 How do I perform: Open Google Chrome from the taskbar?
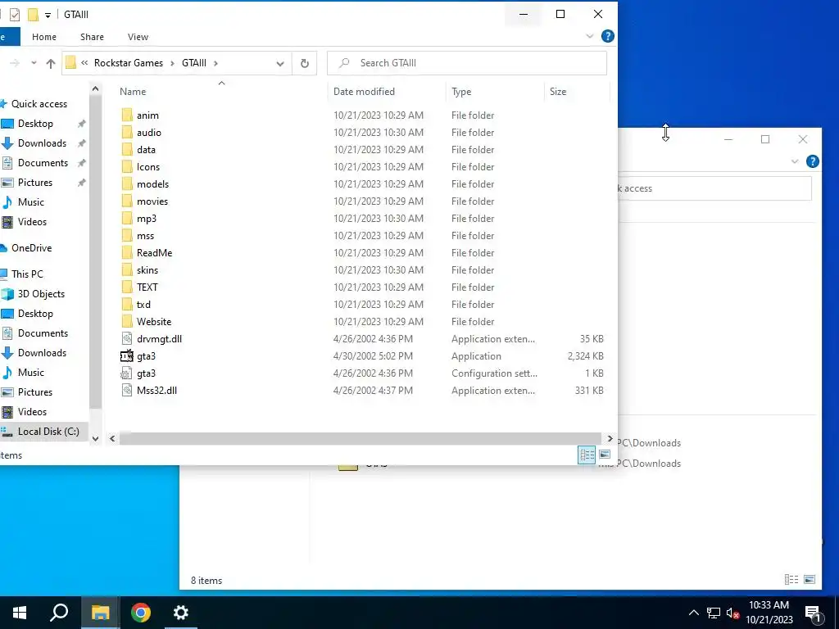click(x=141, y=613)
